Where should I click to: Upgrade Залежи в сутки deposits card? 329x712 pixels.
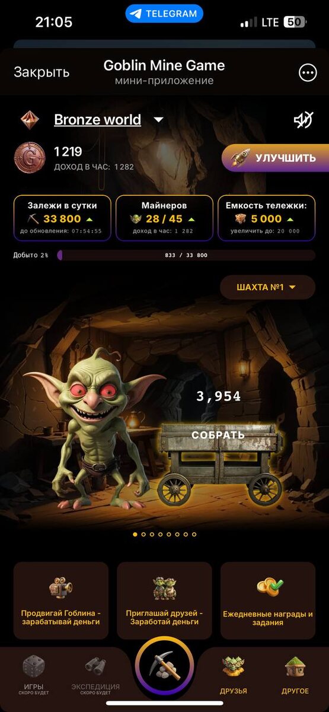tap(62, 218)
